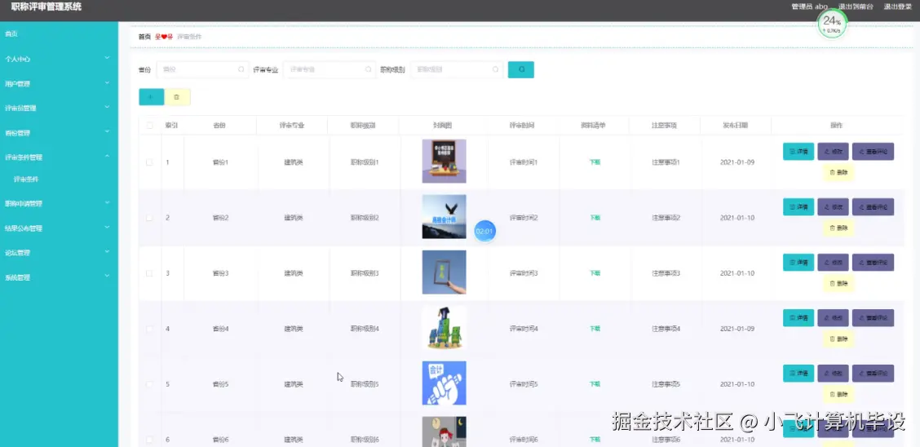Click 退出到前台 in the top bar
Image resolution: width=920 pixels, height=447 pixels.
coord(856,7)
